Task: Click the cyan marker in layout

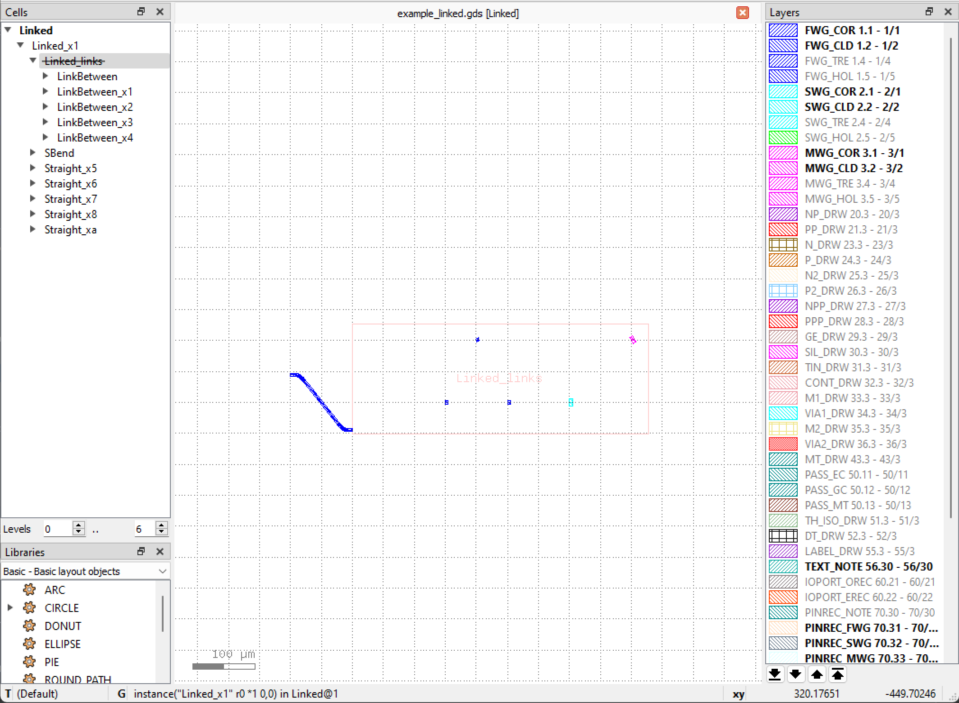Action: pyautogui.click(x=571, y=402)
